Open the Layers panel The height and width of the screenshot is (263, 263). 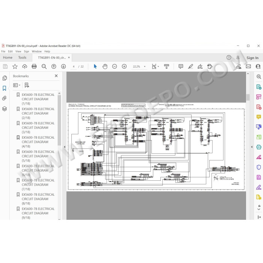[x=5, y=109]
